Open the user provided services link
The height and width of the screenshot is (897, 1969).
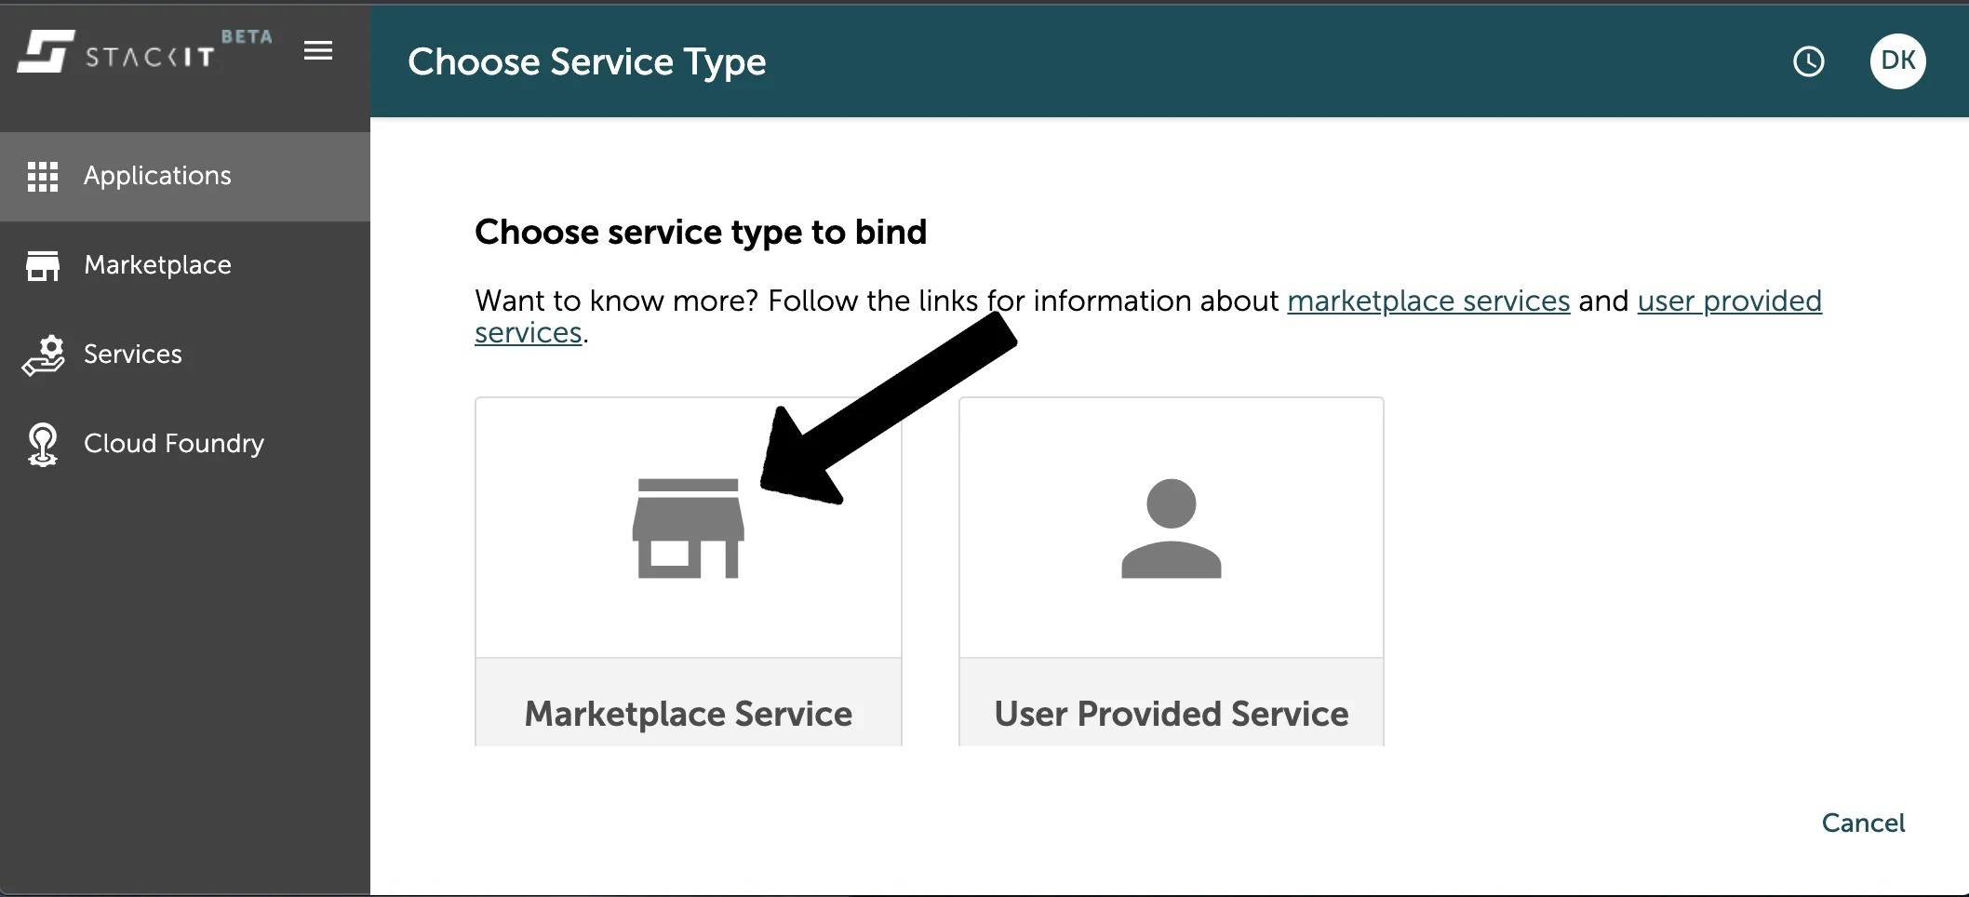[x=1728, y=301]
